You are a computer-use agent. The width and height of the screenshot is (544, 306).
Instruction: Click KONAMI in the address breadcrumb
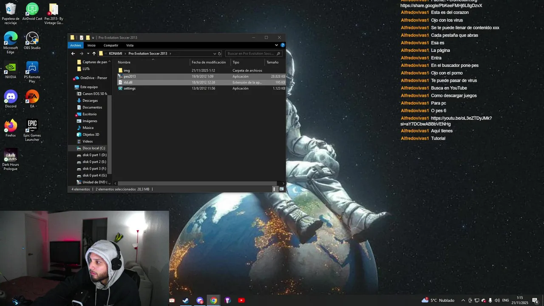tap(116, 54)
